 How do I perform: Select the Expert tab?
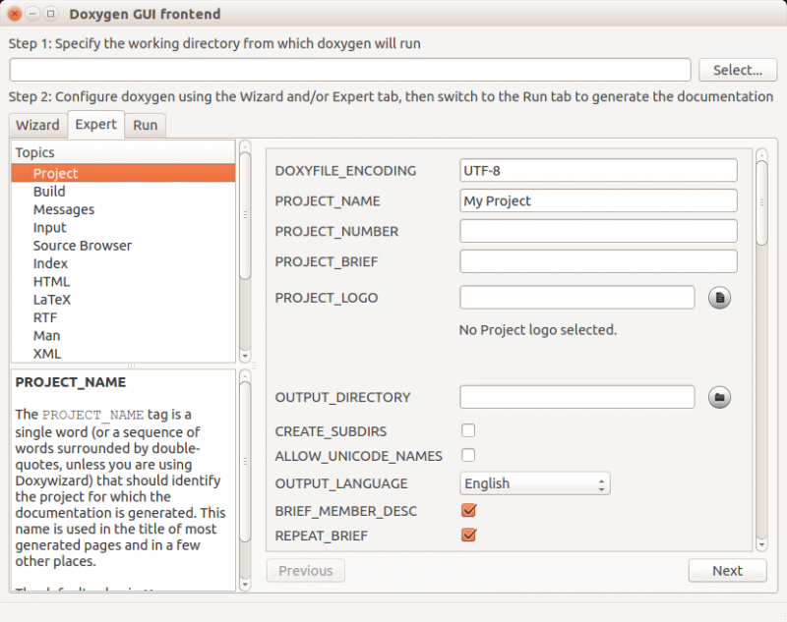[95, 125]
